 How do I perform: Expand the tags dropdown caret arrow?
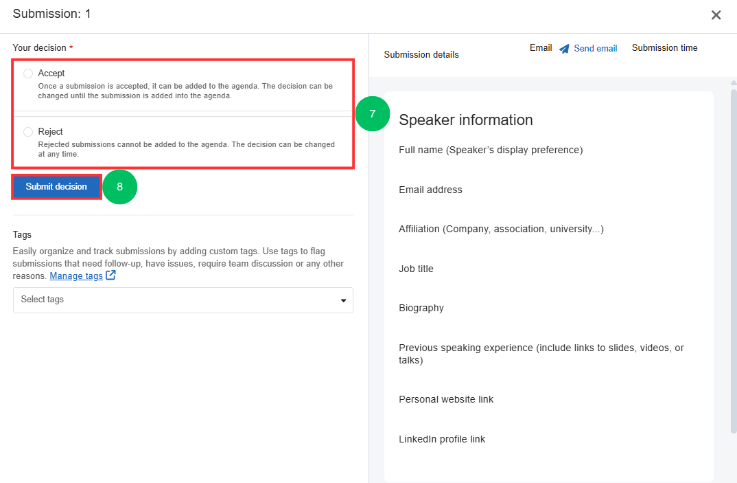(343, 300)
